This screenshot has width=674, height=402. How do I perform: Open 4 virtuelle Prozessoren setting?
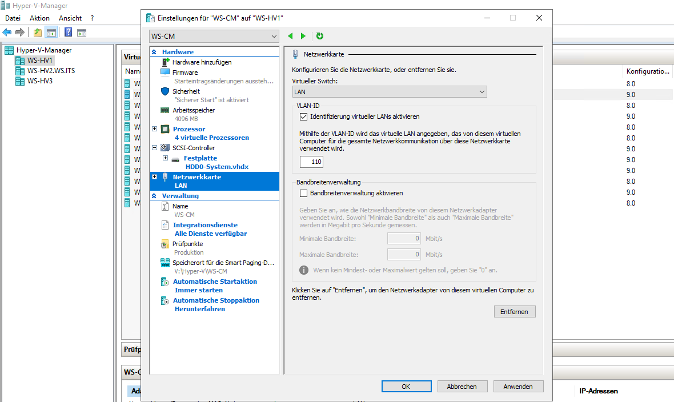(211, 138)
